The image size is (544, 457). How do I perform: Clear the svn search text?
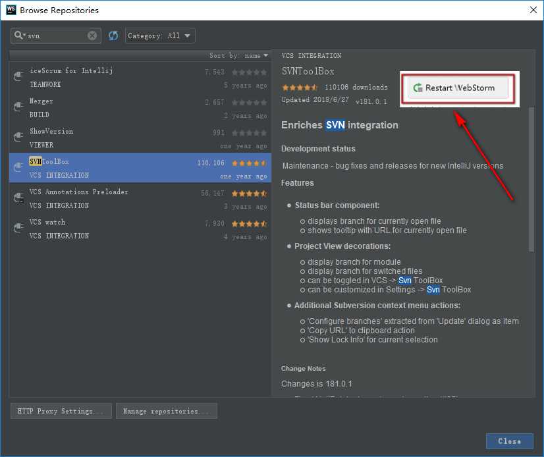point(92,36)
